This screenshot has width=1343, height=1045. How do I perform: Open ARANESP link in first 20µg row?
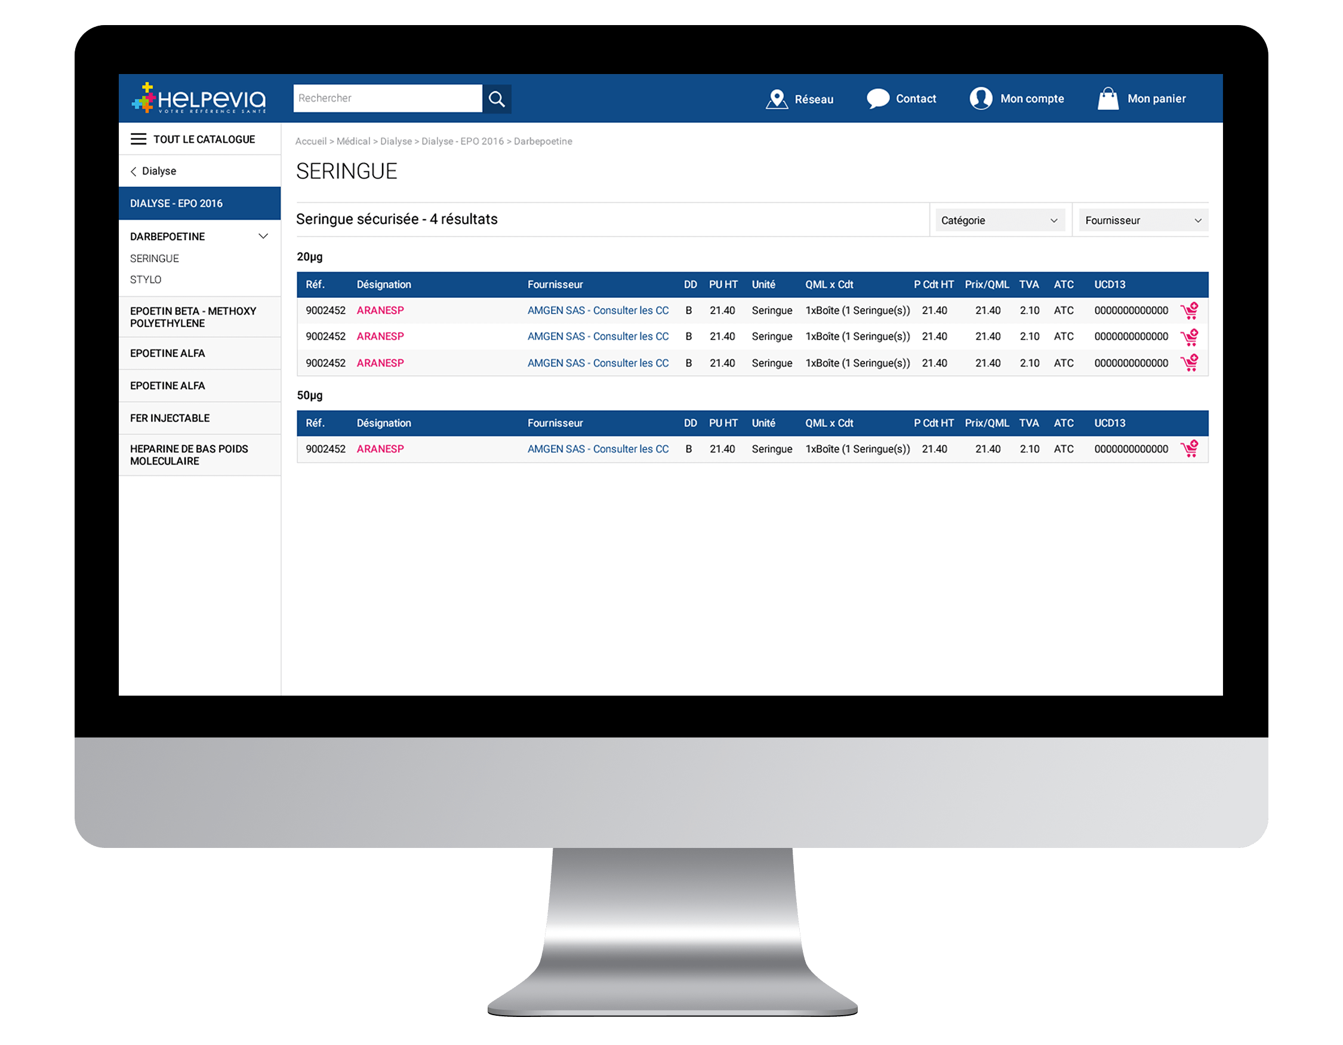380,311
